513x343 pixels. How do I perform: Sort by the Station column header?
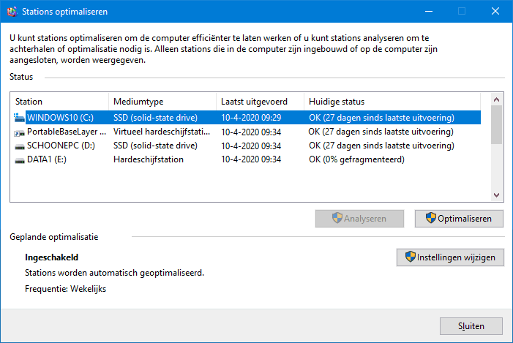pyautogui.click(x=61, y=102)
